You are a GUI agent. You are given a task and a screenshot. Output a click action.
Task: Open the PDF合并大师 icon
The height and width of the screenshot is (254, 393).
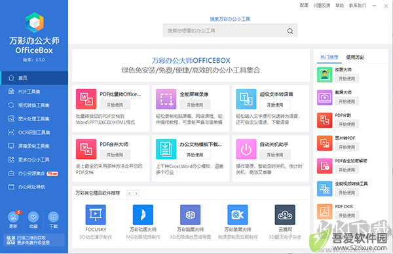point(86,149)
